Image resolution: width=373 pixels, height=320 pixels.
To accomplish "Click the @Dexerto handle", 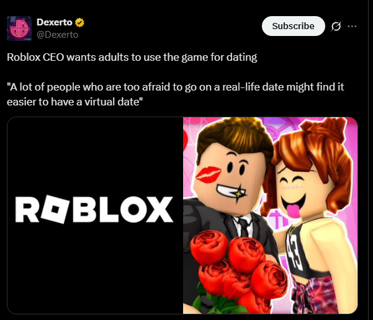I will tap(57, 35).
